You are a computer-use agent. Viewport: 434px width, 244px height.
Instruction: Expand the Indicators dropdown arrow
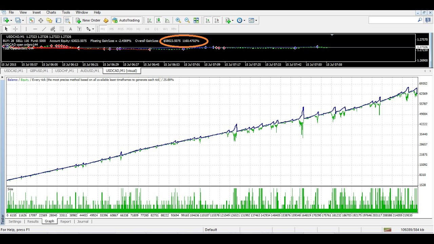[233, 20]
